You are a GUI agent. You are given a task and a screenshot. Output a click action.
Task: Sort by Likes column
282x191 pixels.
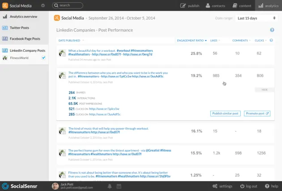coord(215,41)
